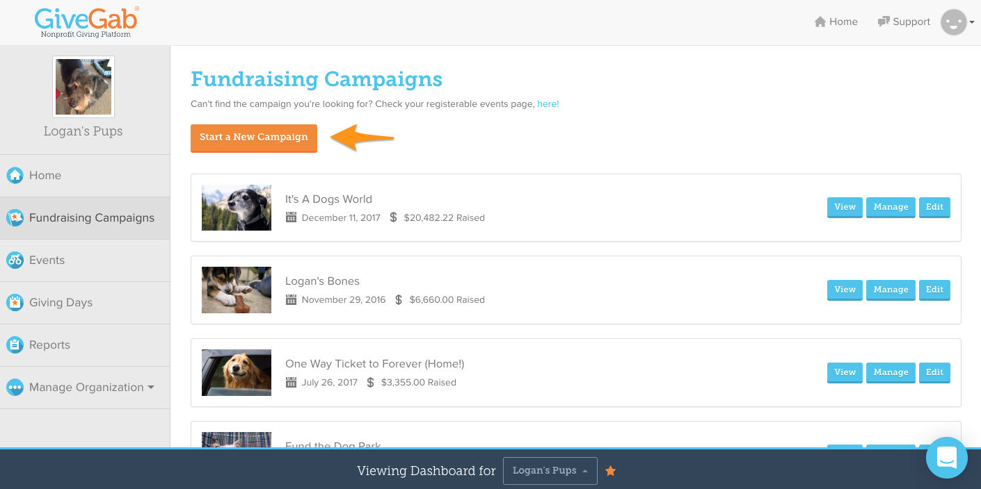Click the Home house icon in sidebar
Screen dimensions: 981x489
click(15, 175)
